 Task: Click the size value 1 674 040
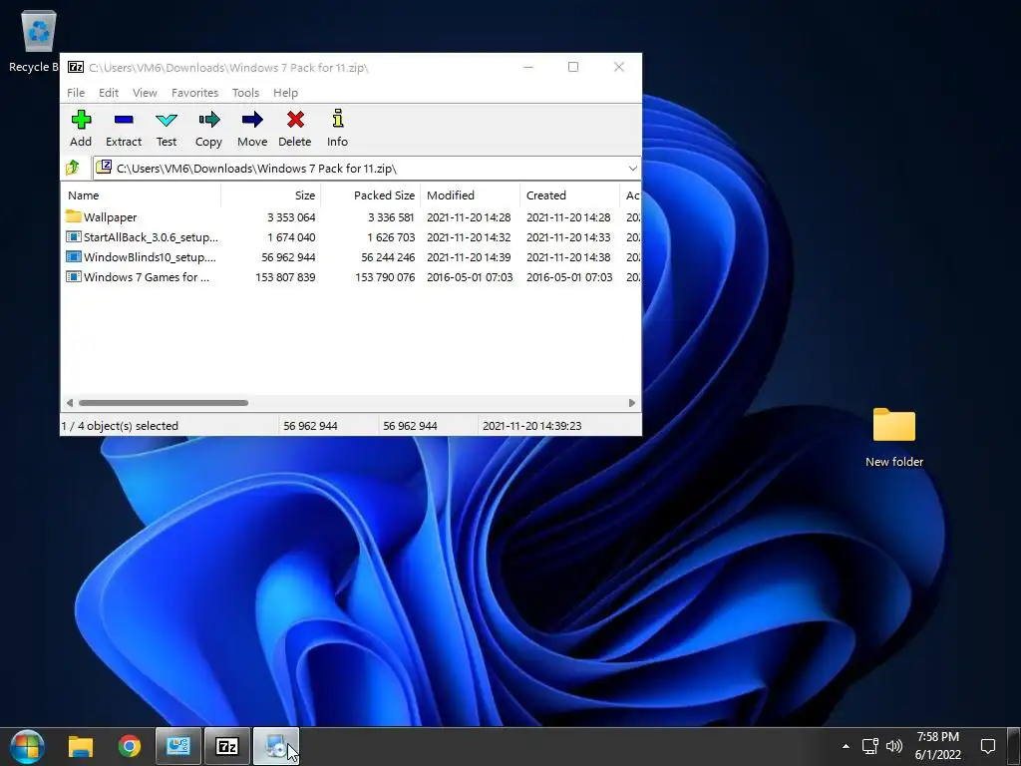[x=291, y=237]
